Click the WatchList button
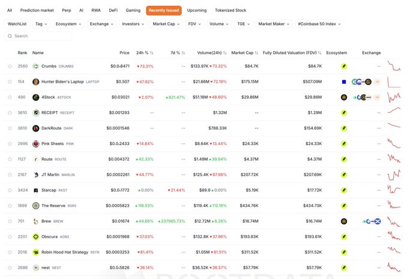The width and height of the screenshot is (408, 279). coord(17,24)
